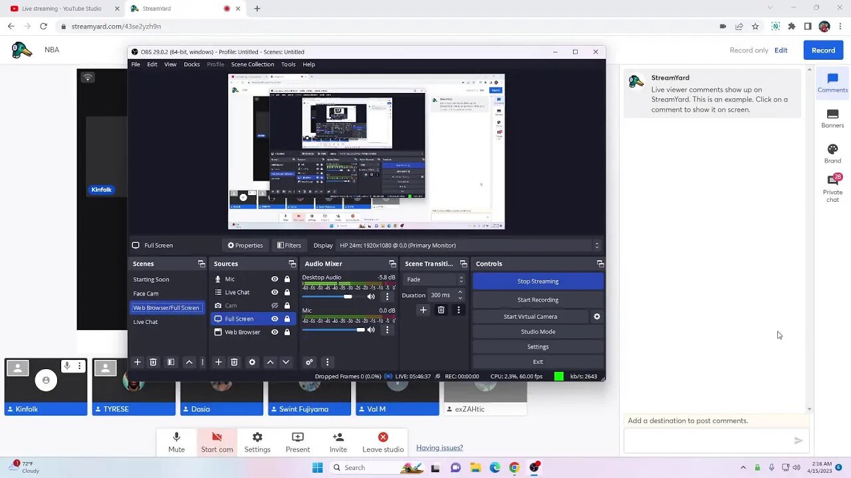
Task: Mute Mic channel speaker icon
Action: pos(371,329)
